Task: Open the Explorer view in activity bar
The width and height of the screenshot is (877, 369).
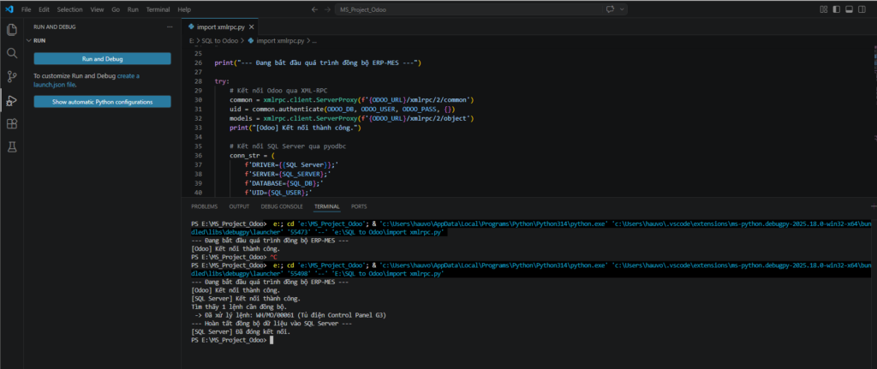Action: [12, 30]
